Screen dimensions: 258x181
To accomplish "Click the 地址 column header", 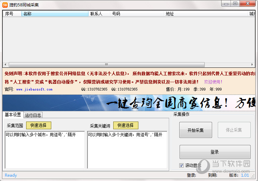I will coord(205,14).
